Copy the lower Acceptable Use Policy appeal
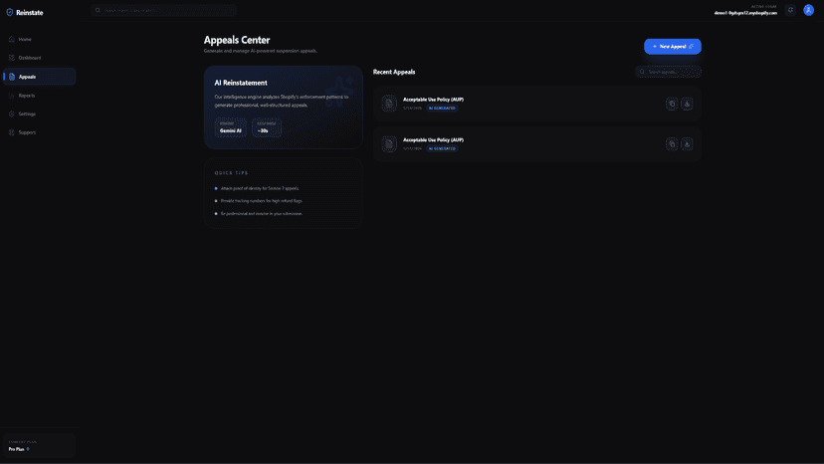The height and width of the screenshot is (464, 824). click(672, 144)
